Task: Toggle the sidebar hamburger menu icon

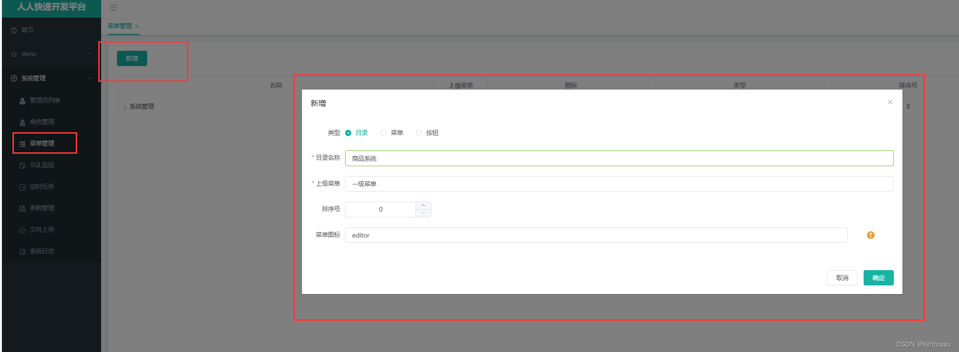Action: [x=114, y=8]
